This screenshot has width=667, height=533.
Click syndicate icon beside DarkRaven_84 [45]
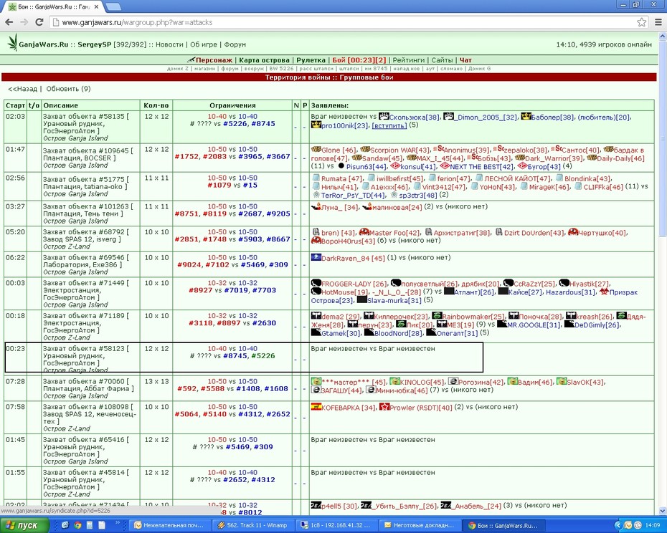(316, 257)
